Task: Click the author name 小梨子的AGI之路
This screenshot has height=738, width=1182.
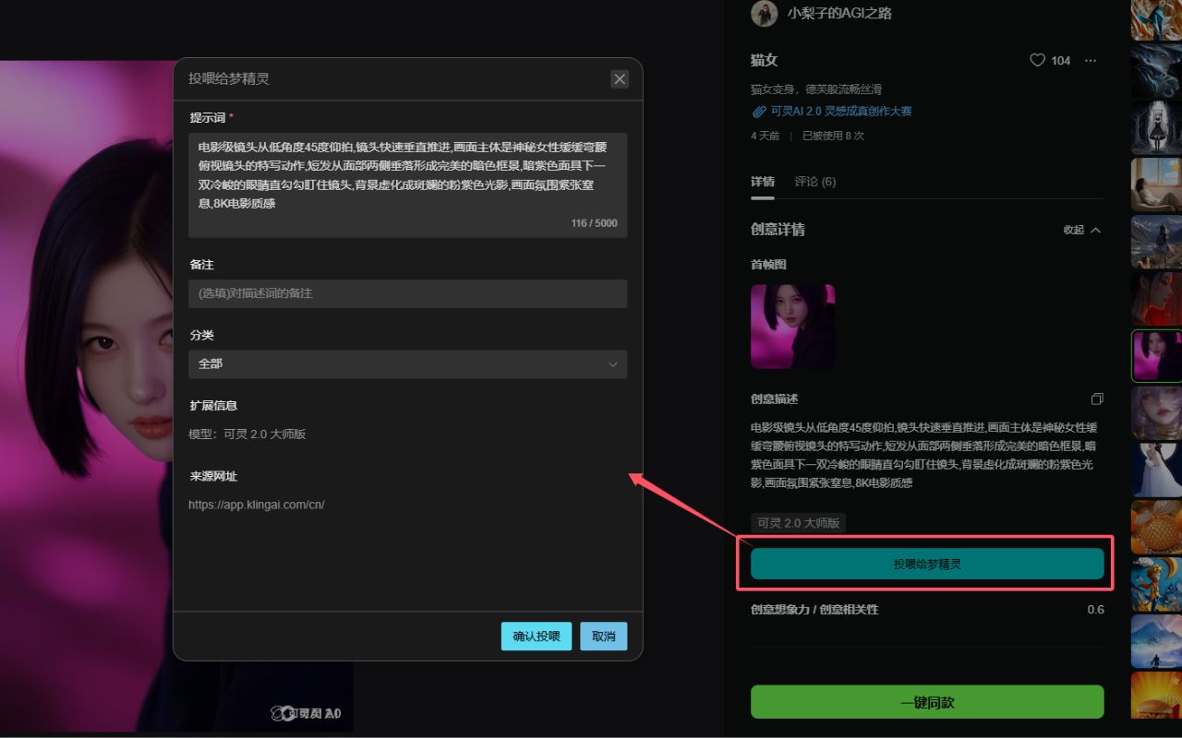Action: pos(839,13)
